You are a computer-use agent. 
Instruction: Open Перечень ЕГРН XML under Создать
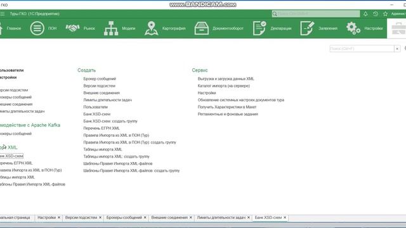tap(101, 128)
